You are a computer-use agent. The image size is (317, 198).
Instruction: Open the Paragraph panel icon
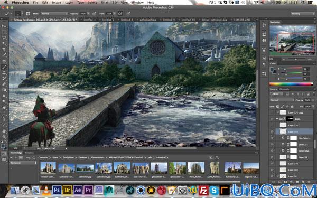(264, 64)
